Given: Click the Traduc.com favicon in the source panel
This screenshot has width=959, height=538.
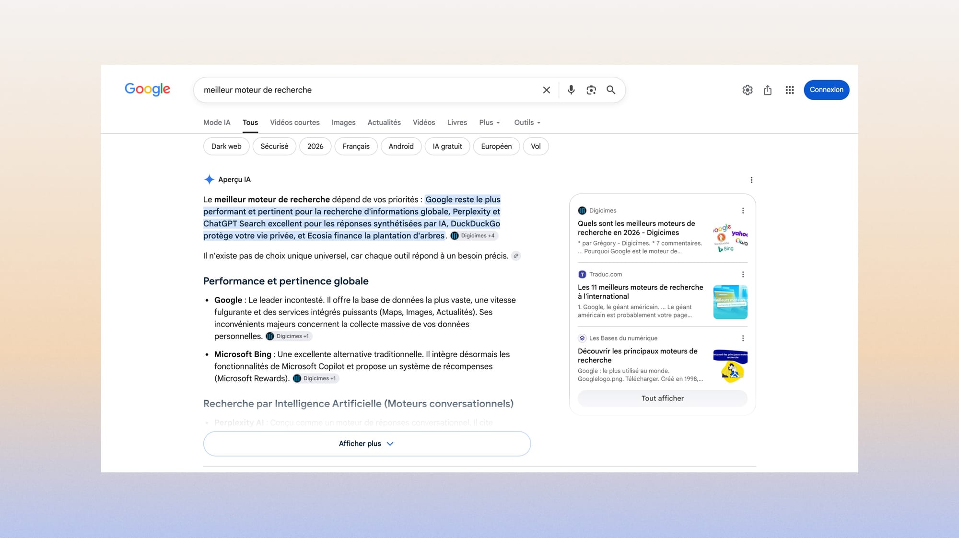Looking at the screenshot, I should [x=582, y=274].
